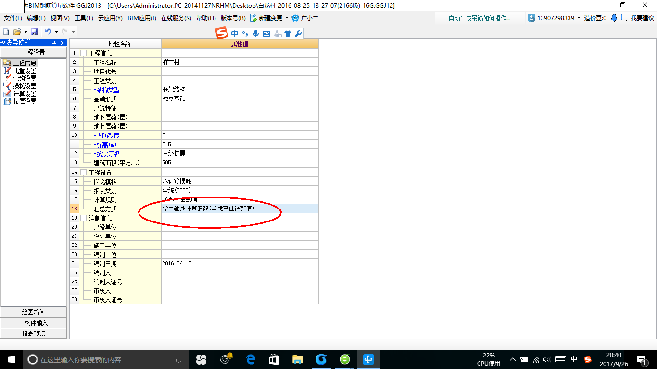657x369 pixels.
Task: Select 工程信息 in the navigation tree
Action: (x=25, y=63)
